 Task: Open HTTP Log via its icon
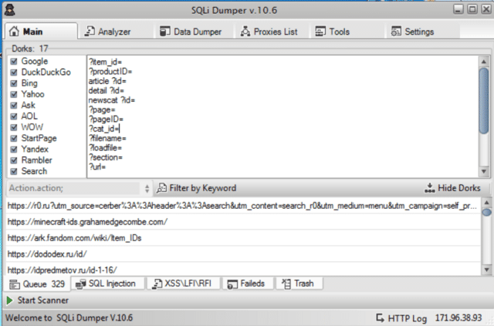click(380, 318)
